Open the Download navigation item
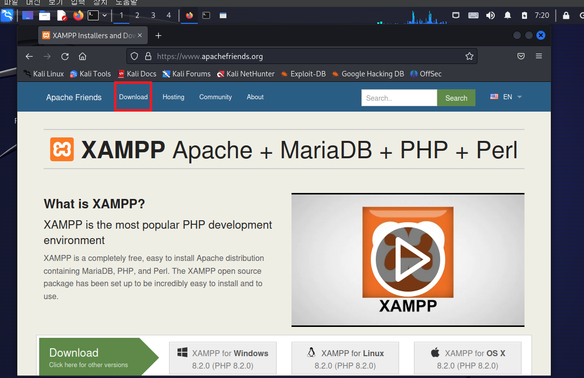 coord(133,97)
